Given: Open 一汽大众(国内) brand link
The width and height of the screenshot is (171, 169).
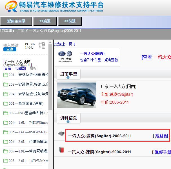Looking at the screenshot, I should (92, 54).
